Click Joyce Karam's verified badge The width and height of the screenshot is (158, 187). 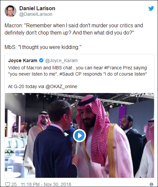click(x=41, y=60)
